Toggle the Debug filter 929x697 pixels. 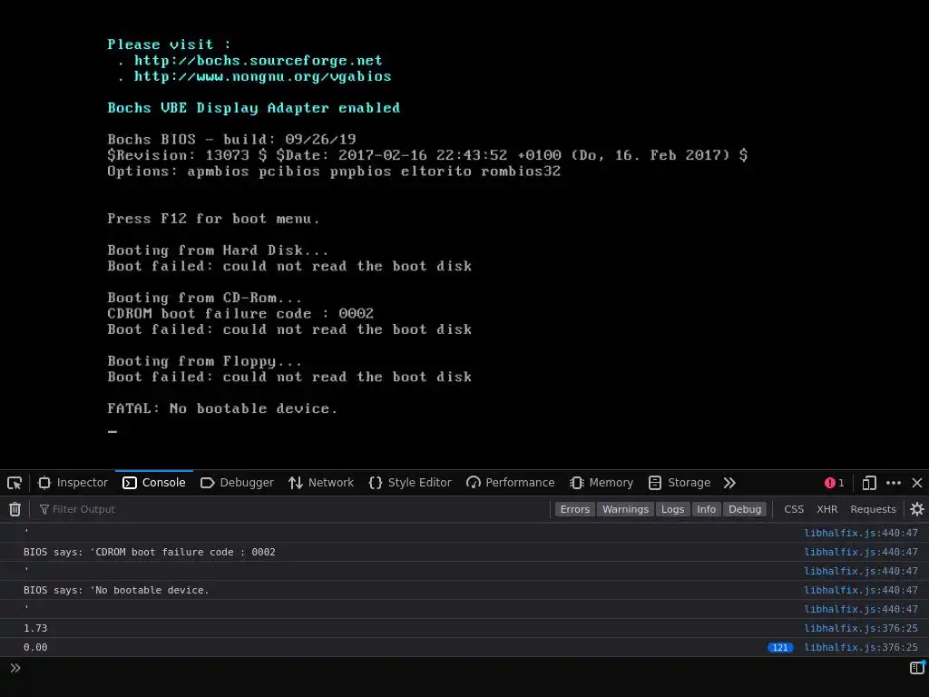click(745, 509)
